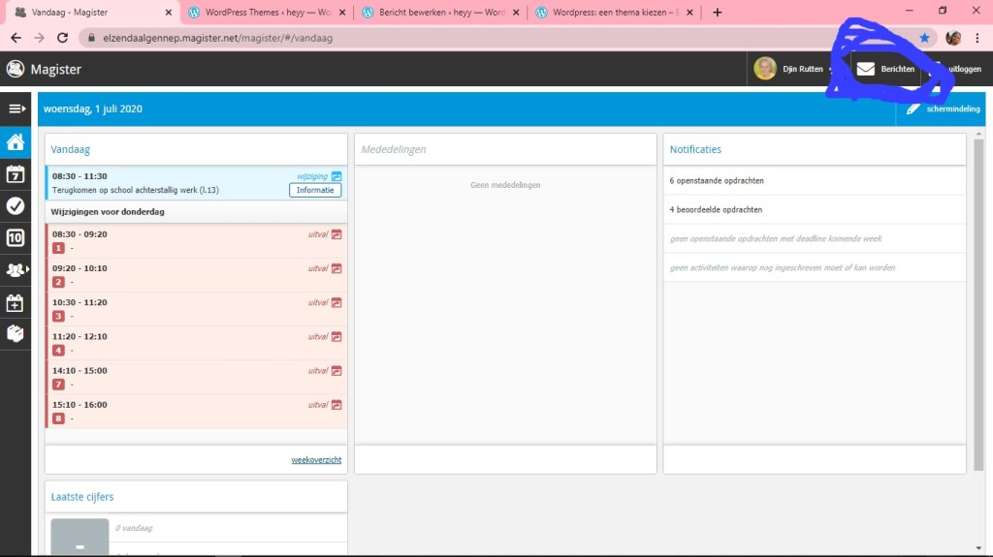
Task: Click the Informatie button on 08:30 appointment
Action: [315, 190]
